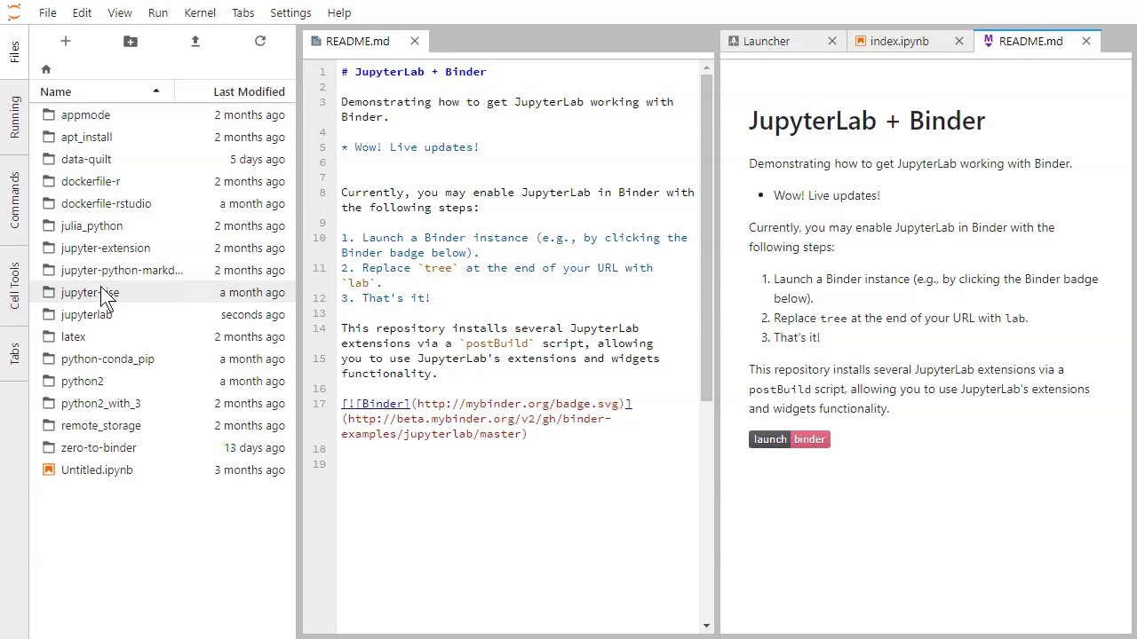
Task: Open New Launcher with plus icon
Action: (65, 41)
